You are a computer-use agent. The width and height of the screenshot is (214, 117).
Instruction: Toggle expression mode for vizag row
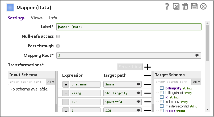[66, 93]
